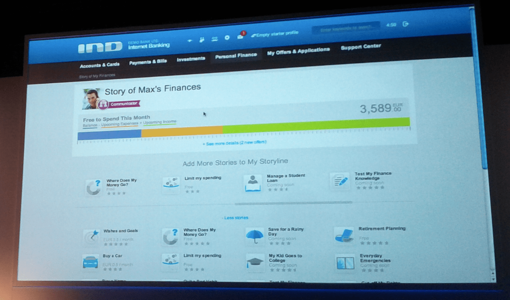Image resolution: width=510 pixels, height=300 pixels.
Task: Click the keyword search input field
Action: [345, 28]
